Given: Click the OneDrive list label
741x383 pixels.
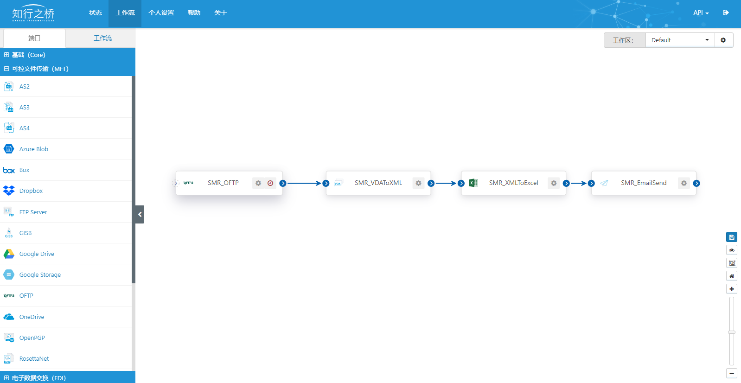Looking at the screenshot, I should coord(32,317).
